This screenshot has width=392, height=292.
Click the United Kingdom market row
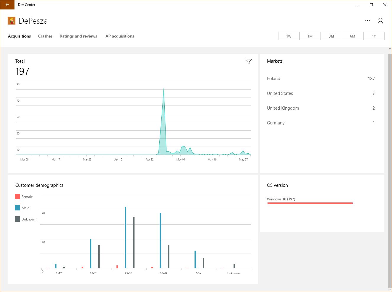pos(321,108)
